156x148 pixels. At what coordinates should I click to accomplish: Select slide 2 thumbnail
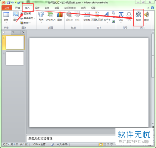(15, 58)
